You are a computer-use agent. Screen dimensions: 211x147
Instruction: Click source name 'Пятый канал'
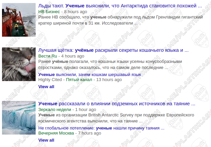tap(79, 80)
